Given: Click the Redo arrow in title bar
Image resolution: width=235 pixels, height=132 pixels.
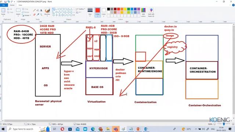Looking at the screenshot, I should coord(12,1).
